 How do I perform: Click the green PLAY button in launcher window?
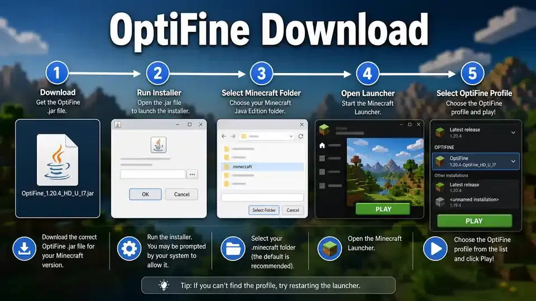point(383,209)
